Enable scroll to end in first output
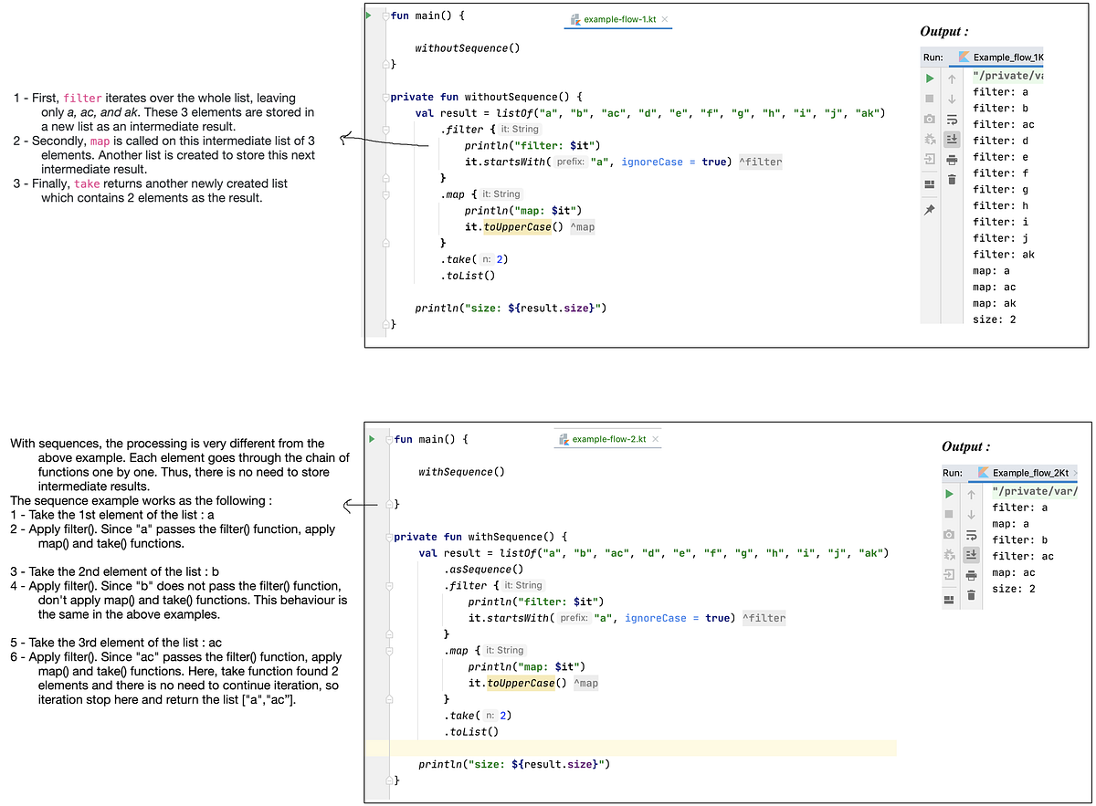This screenshot has width=1096, height=806. 950,139
